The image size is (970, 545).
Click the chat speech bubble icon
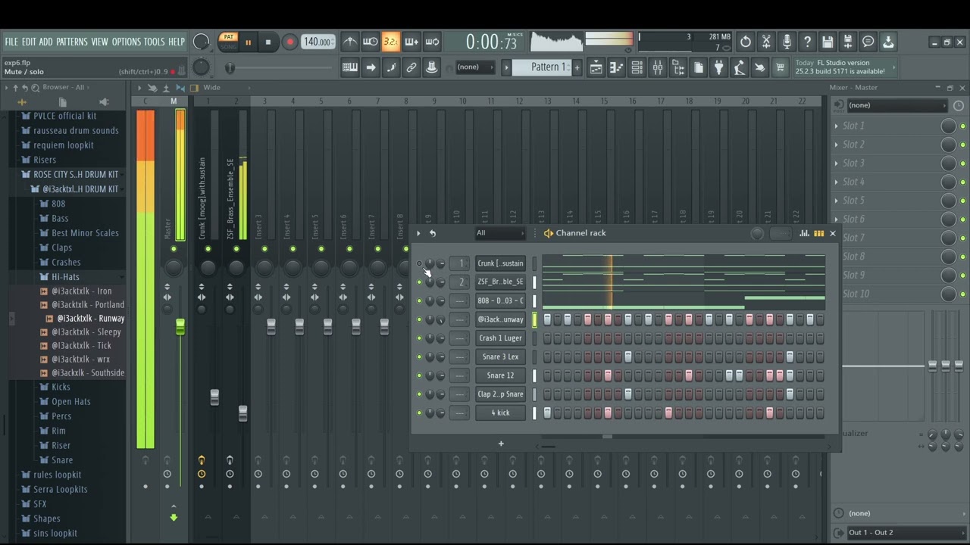[x=868, y=42]
